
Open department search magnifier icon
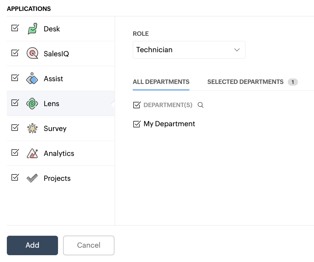point(201,105)
